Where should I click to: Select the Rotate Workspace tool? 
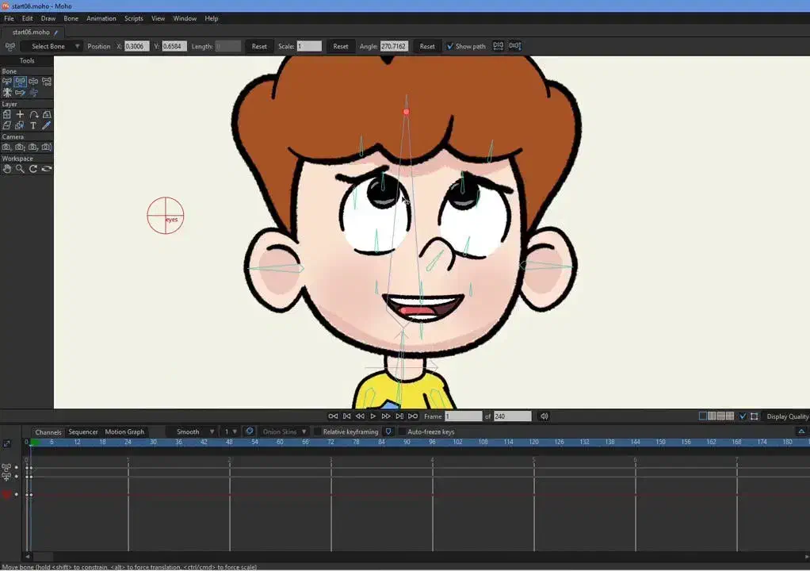33,169
